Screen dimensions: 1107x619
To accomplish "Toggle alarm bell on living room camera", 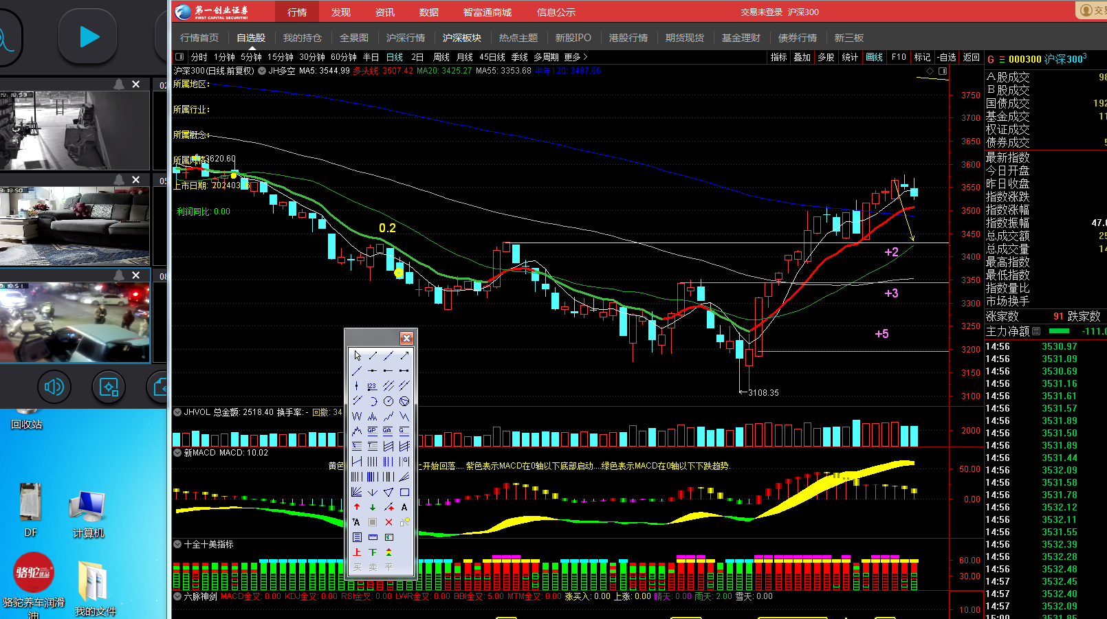I will [x=119, y=180].
